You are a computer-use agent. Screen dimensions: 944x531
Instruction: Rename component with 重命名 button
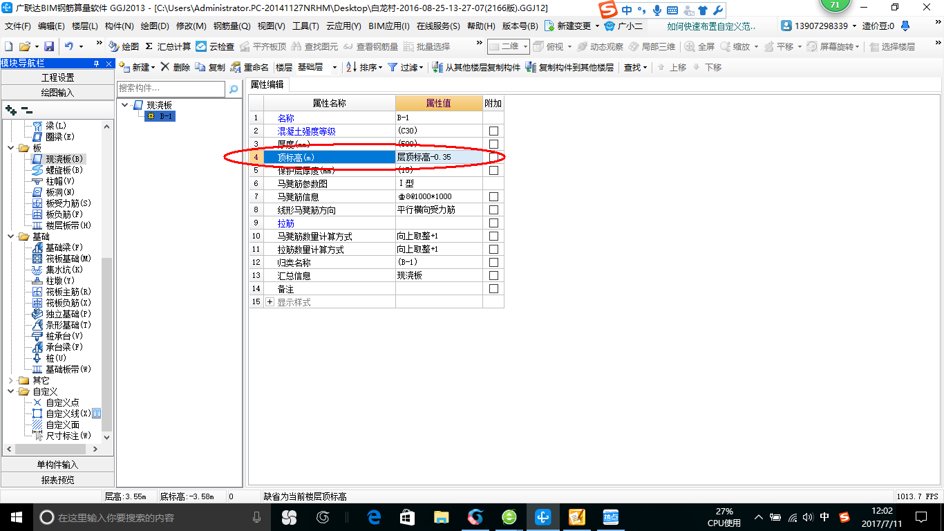tap(250, 67)
